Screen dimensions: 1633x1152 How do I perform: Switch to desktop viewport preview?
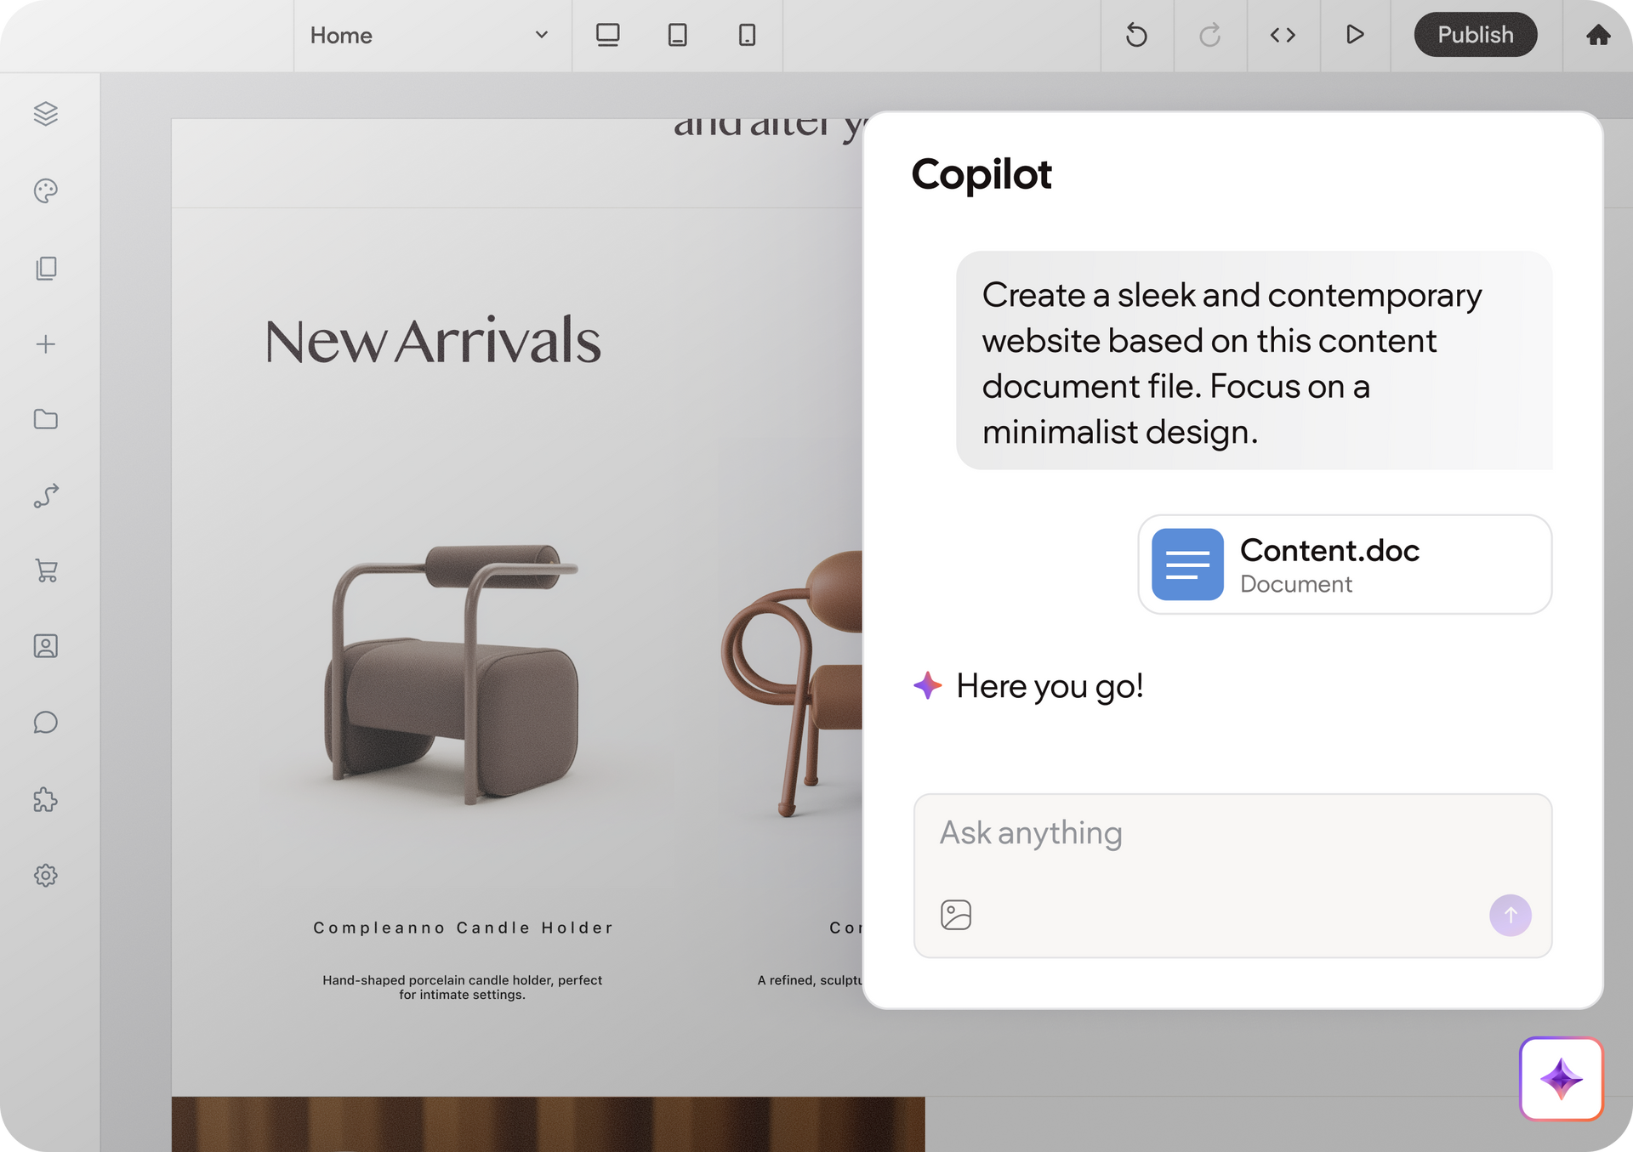coord(607,35)
